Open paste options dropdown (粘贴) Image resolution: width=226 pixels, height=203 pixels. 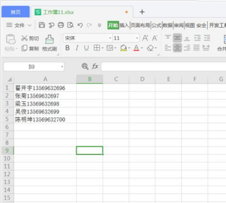11,49
